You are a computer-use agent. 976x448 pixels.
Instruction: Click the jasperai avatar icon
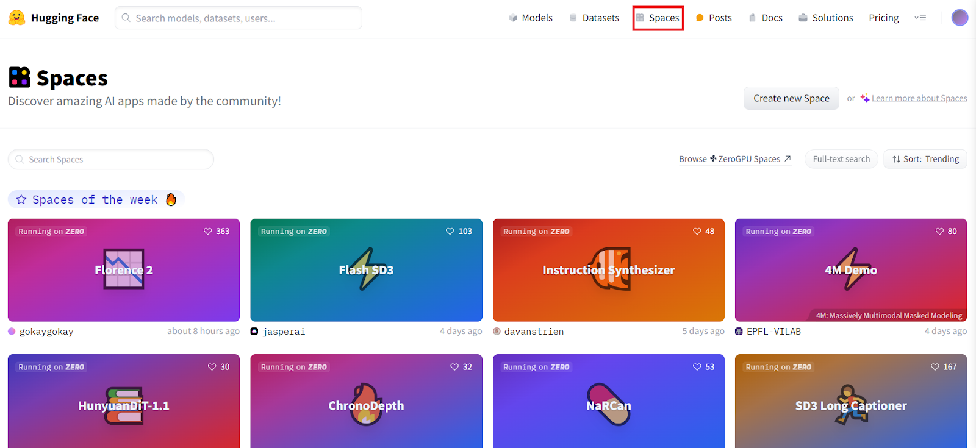click(x=254, y=332)
